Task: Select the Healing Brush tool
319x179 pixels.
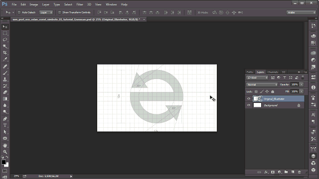Action: coord(5,66)
